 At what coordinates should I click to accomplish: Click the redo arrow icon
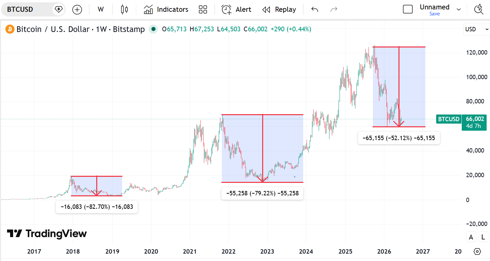[x=334, y=9]
